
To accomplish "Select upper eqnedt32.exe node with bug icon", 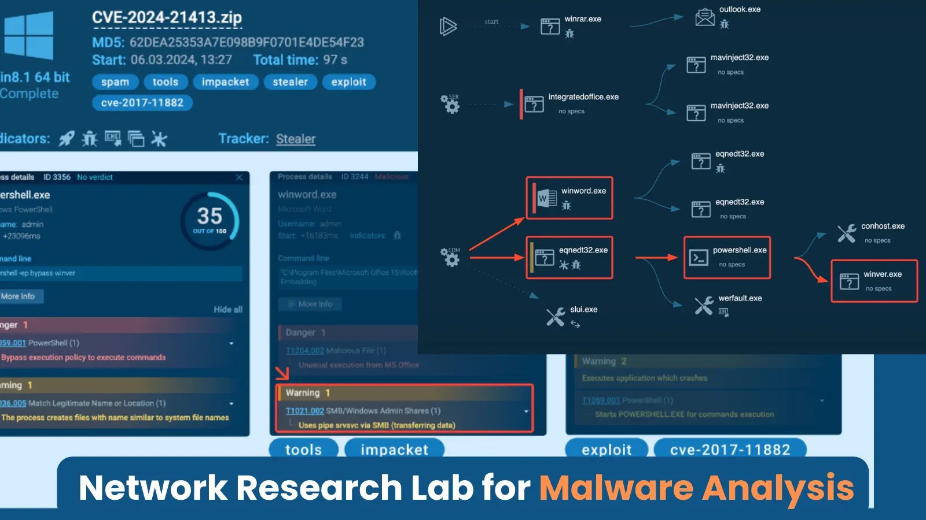I will pyautogui.click(x=701, y=161).
